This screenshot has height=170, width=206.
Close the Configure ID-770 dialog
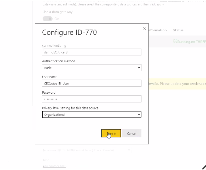(145, 29)
